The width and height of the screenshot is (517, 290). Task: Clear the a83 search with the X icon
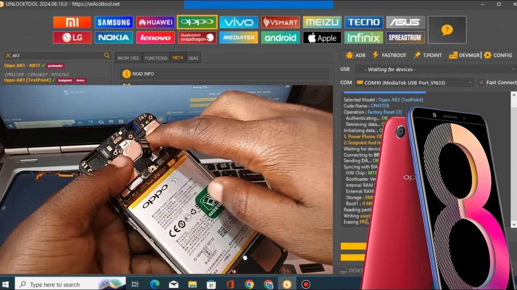coord(8,56)
